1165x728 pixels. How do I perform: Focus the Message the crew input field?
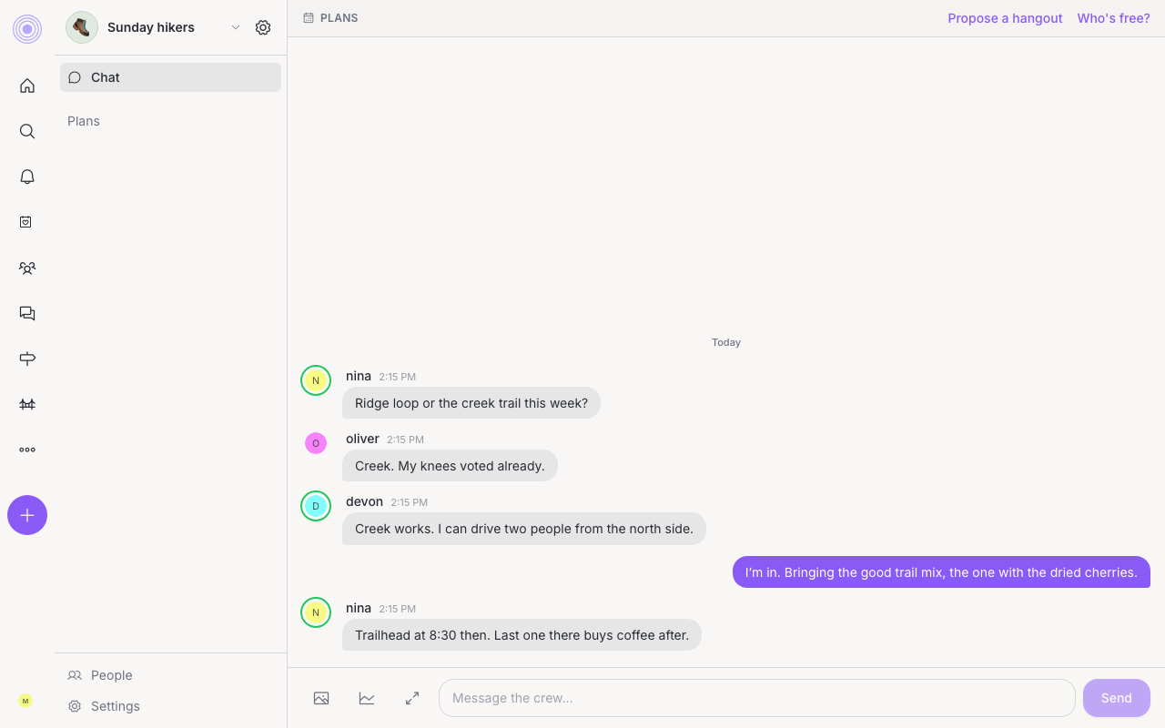click(x=757, y=698)
